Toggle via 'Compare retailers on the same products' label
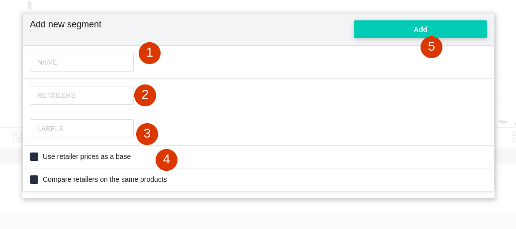 (x=105, y=180)
